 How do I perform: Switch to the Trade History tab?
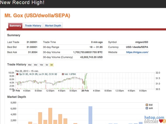point(33,26)
